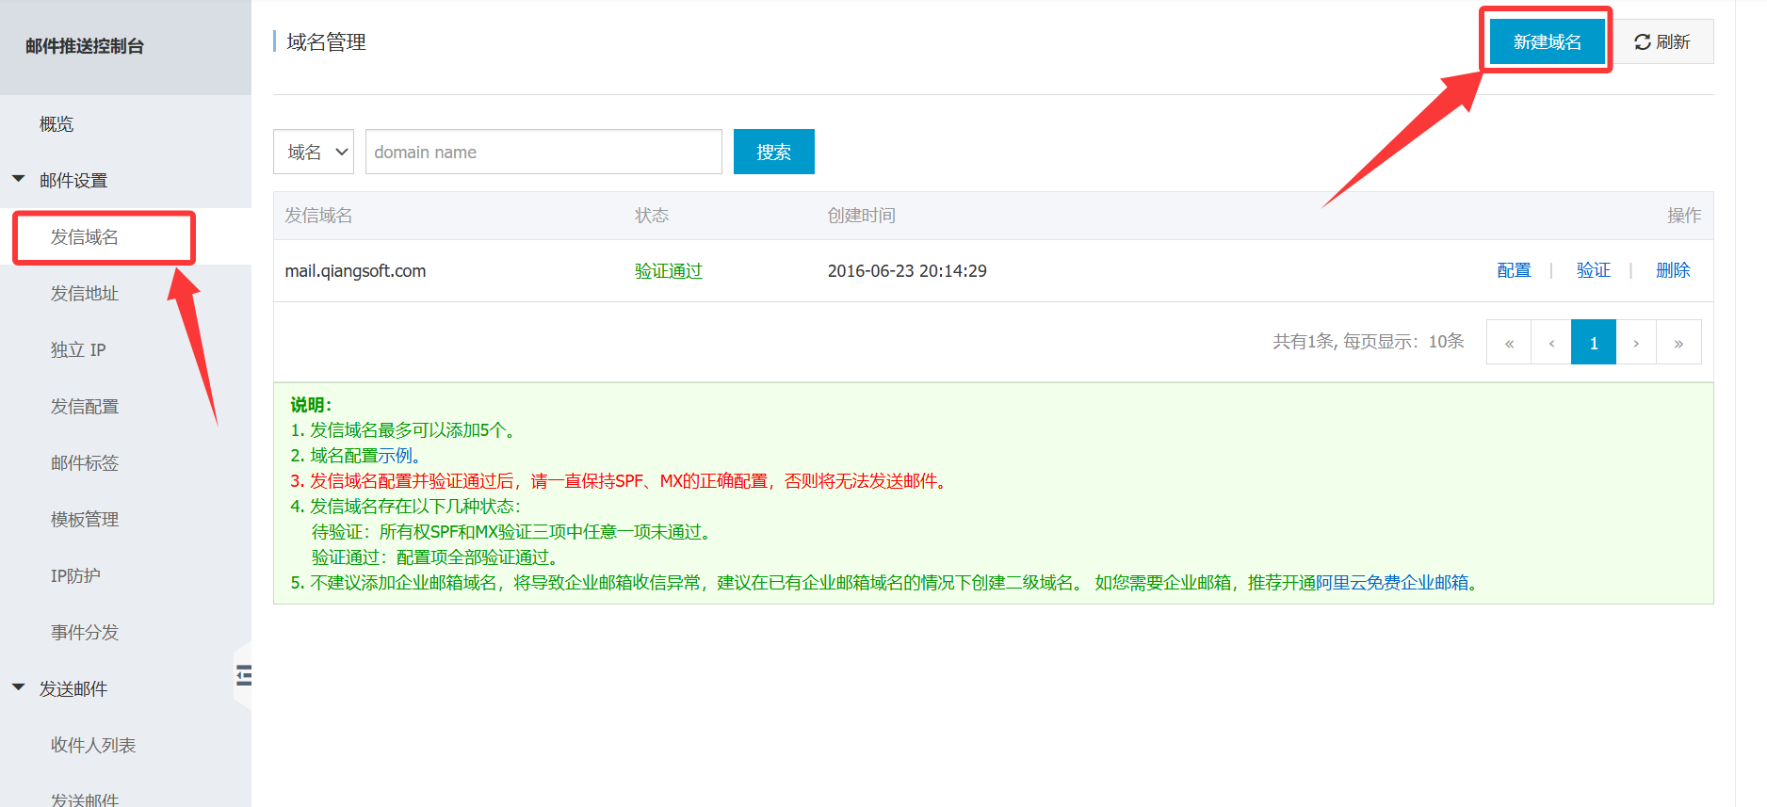Image resolution: width=1767 pixels, height=807 pixels.
Task: Select page 1 in pagination
Action: (x=1594, y=343)
